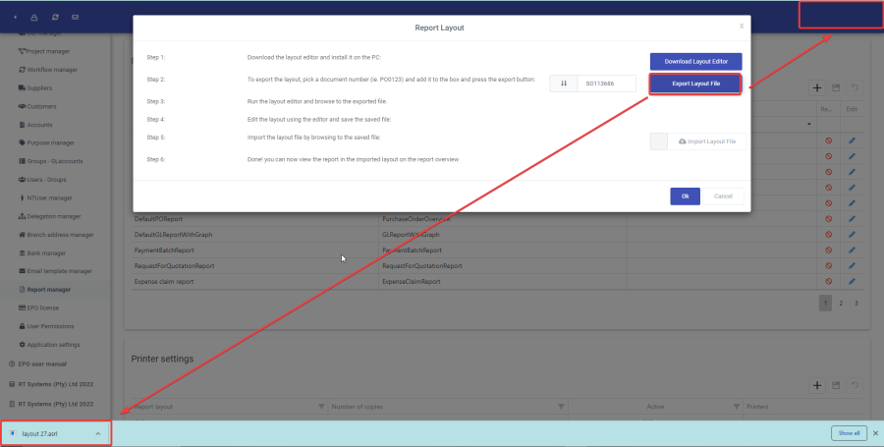Click Show all downloads

[848, 433]
